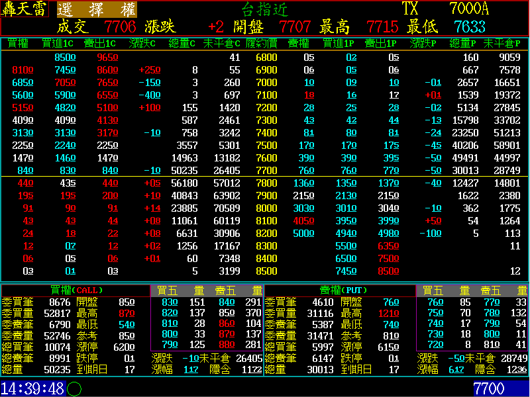Click the green circle status indicator
Image resolution: width=530 pixels, height=397 pixels.
pos(74,389)
